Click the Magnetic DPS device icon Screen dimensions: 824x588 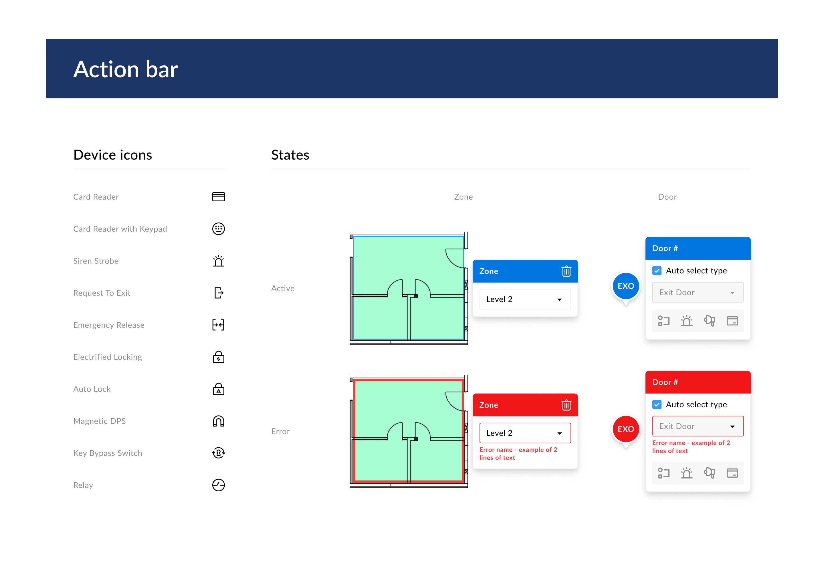218,421
